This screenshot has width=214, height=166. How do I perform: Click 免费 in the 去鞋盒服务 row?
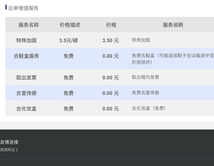tap(68, 56)
